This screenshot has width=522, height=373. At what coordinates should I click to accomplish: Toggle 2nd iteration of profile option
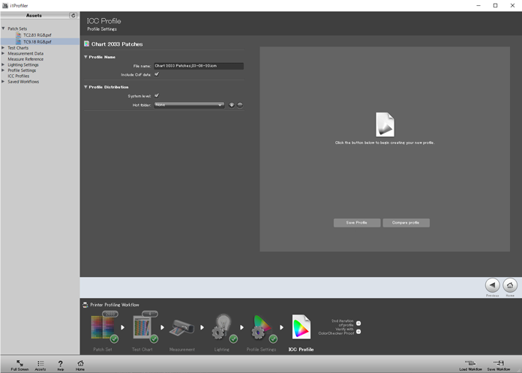pyautogui.click(x=358, y=323)
